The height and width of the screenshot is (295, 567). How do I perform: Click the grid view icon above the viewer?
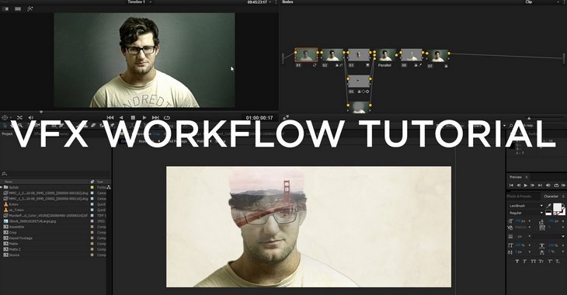point(18,9)
